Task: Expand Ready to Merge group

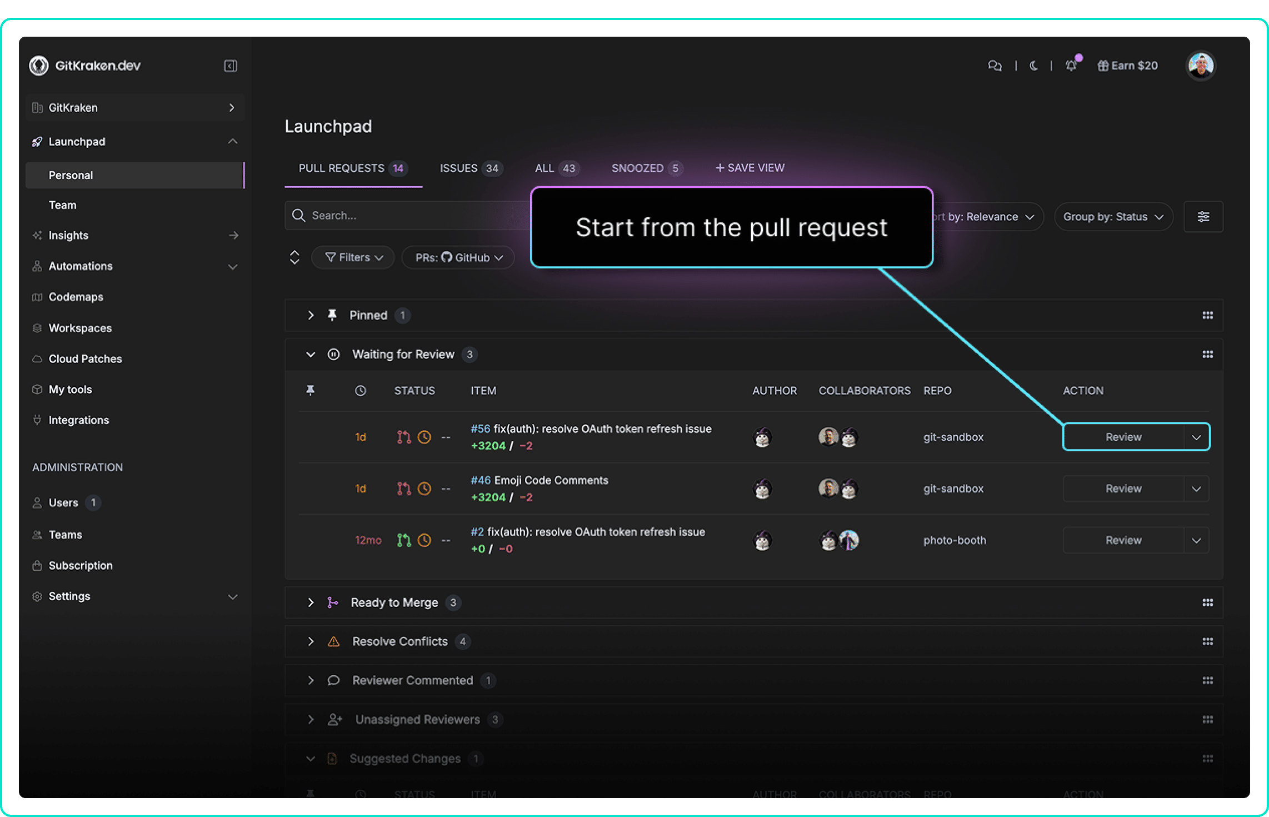Action: click(x=311, y=602)
